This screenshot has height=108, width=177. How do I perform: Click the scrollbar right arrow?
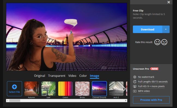[x=126, y=101]
